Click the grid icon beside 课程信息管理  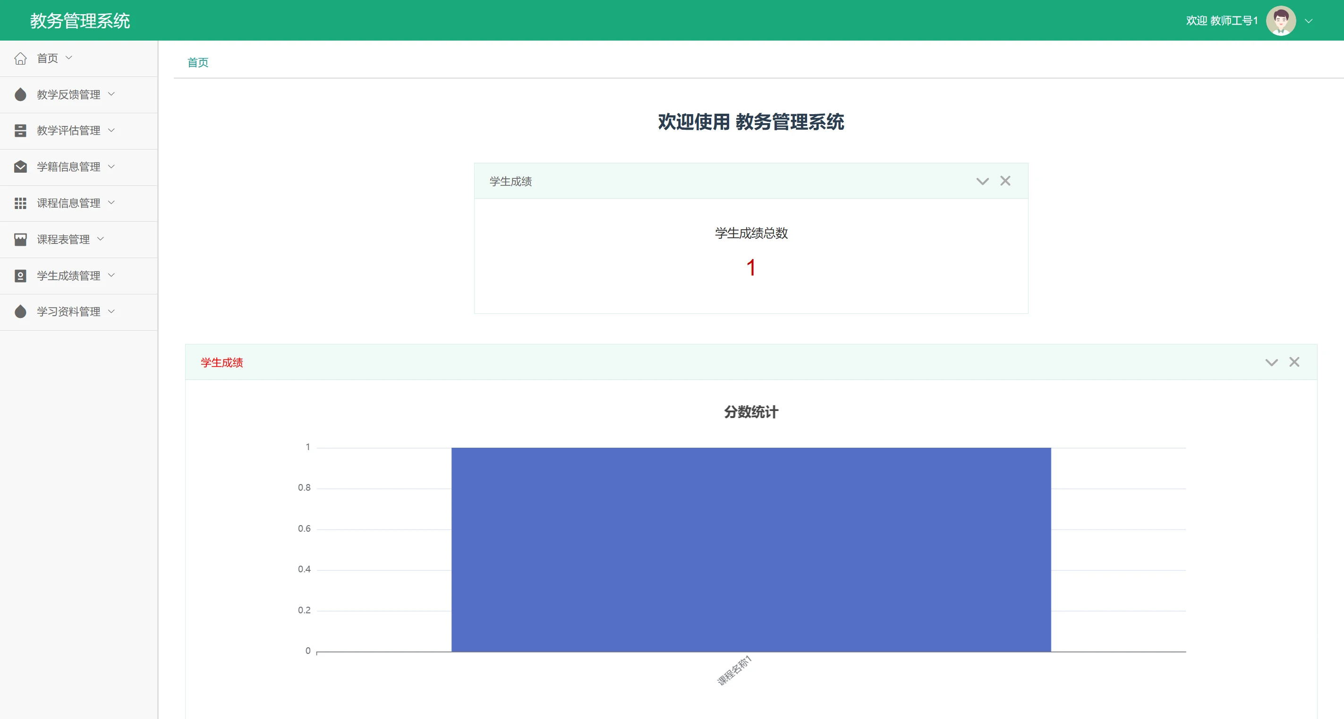coord(20,203)
